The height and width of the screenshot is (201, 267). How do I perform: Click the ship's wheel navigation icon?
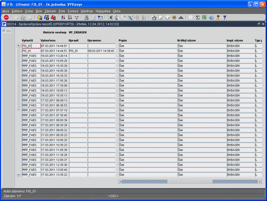[174, 17]
